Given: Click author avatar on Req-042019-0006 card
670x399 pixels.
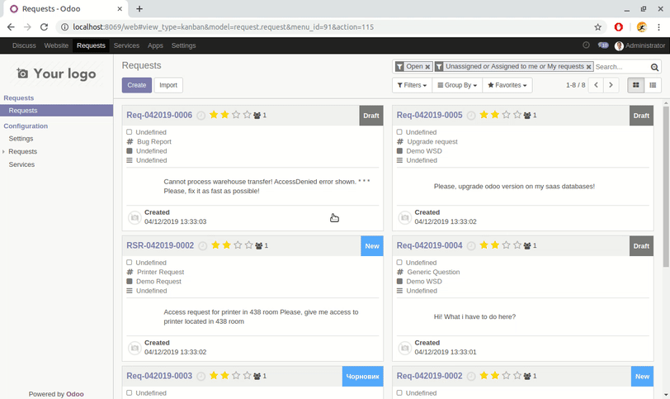Looking at the screenshot, I should pyautogui.click(x=134, y=218).
